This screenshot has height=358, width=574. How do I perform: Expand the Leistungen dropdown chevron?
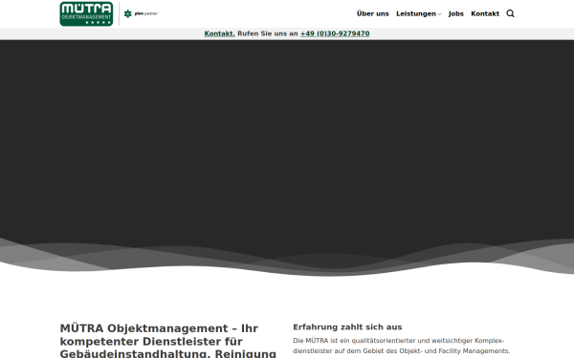coord(439,14)
